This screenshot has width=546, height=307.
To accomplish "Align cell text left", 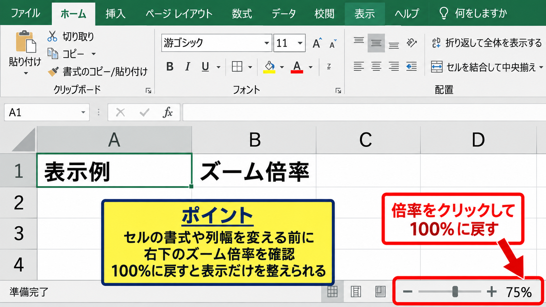I will (359, 67).
